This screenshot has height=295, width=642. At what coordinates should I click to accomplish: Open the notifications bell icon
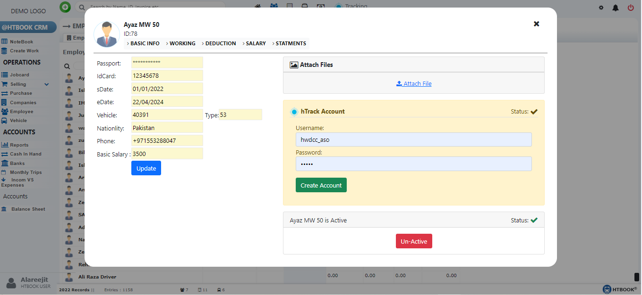pos(616,8)
